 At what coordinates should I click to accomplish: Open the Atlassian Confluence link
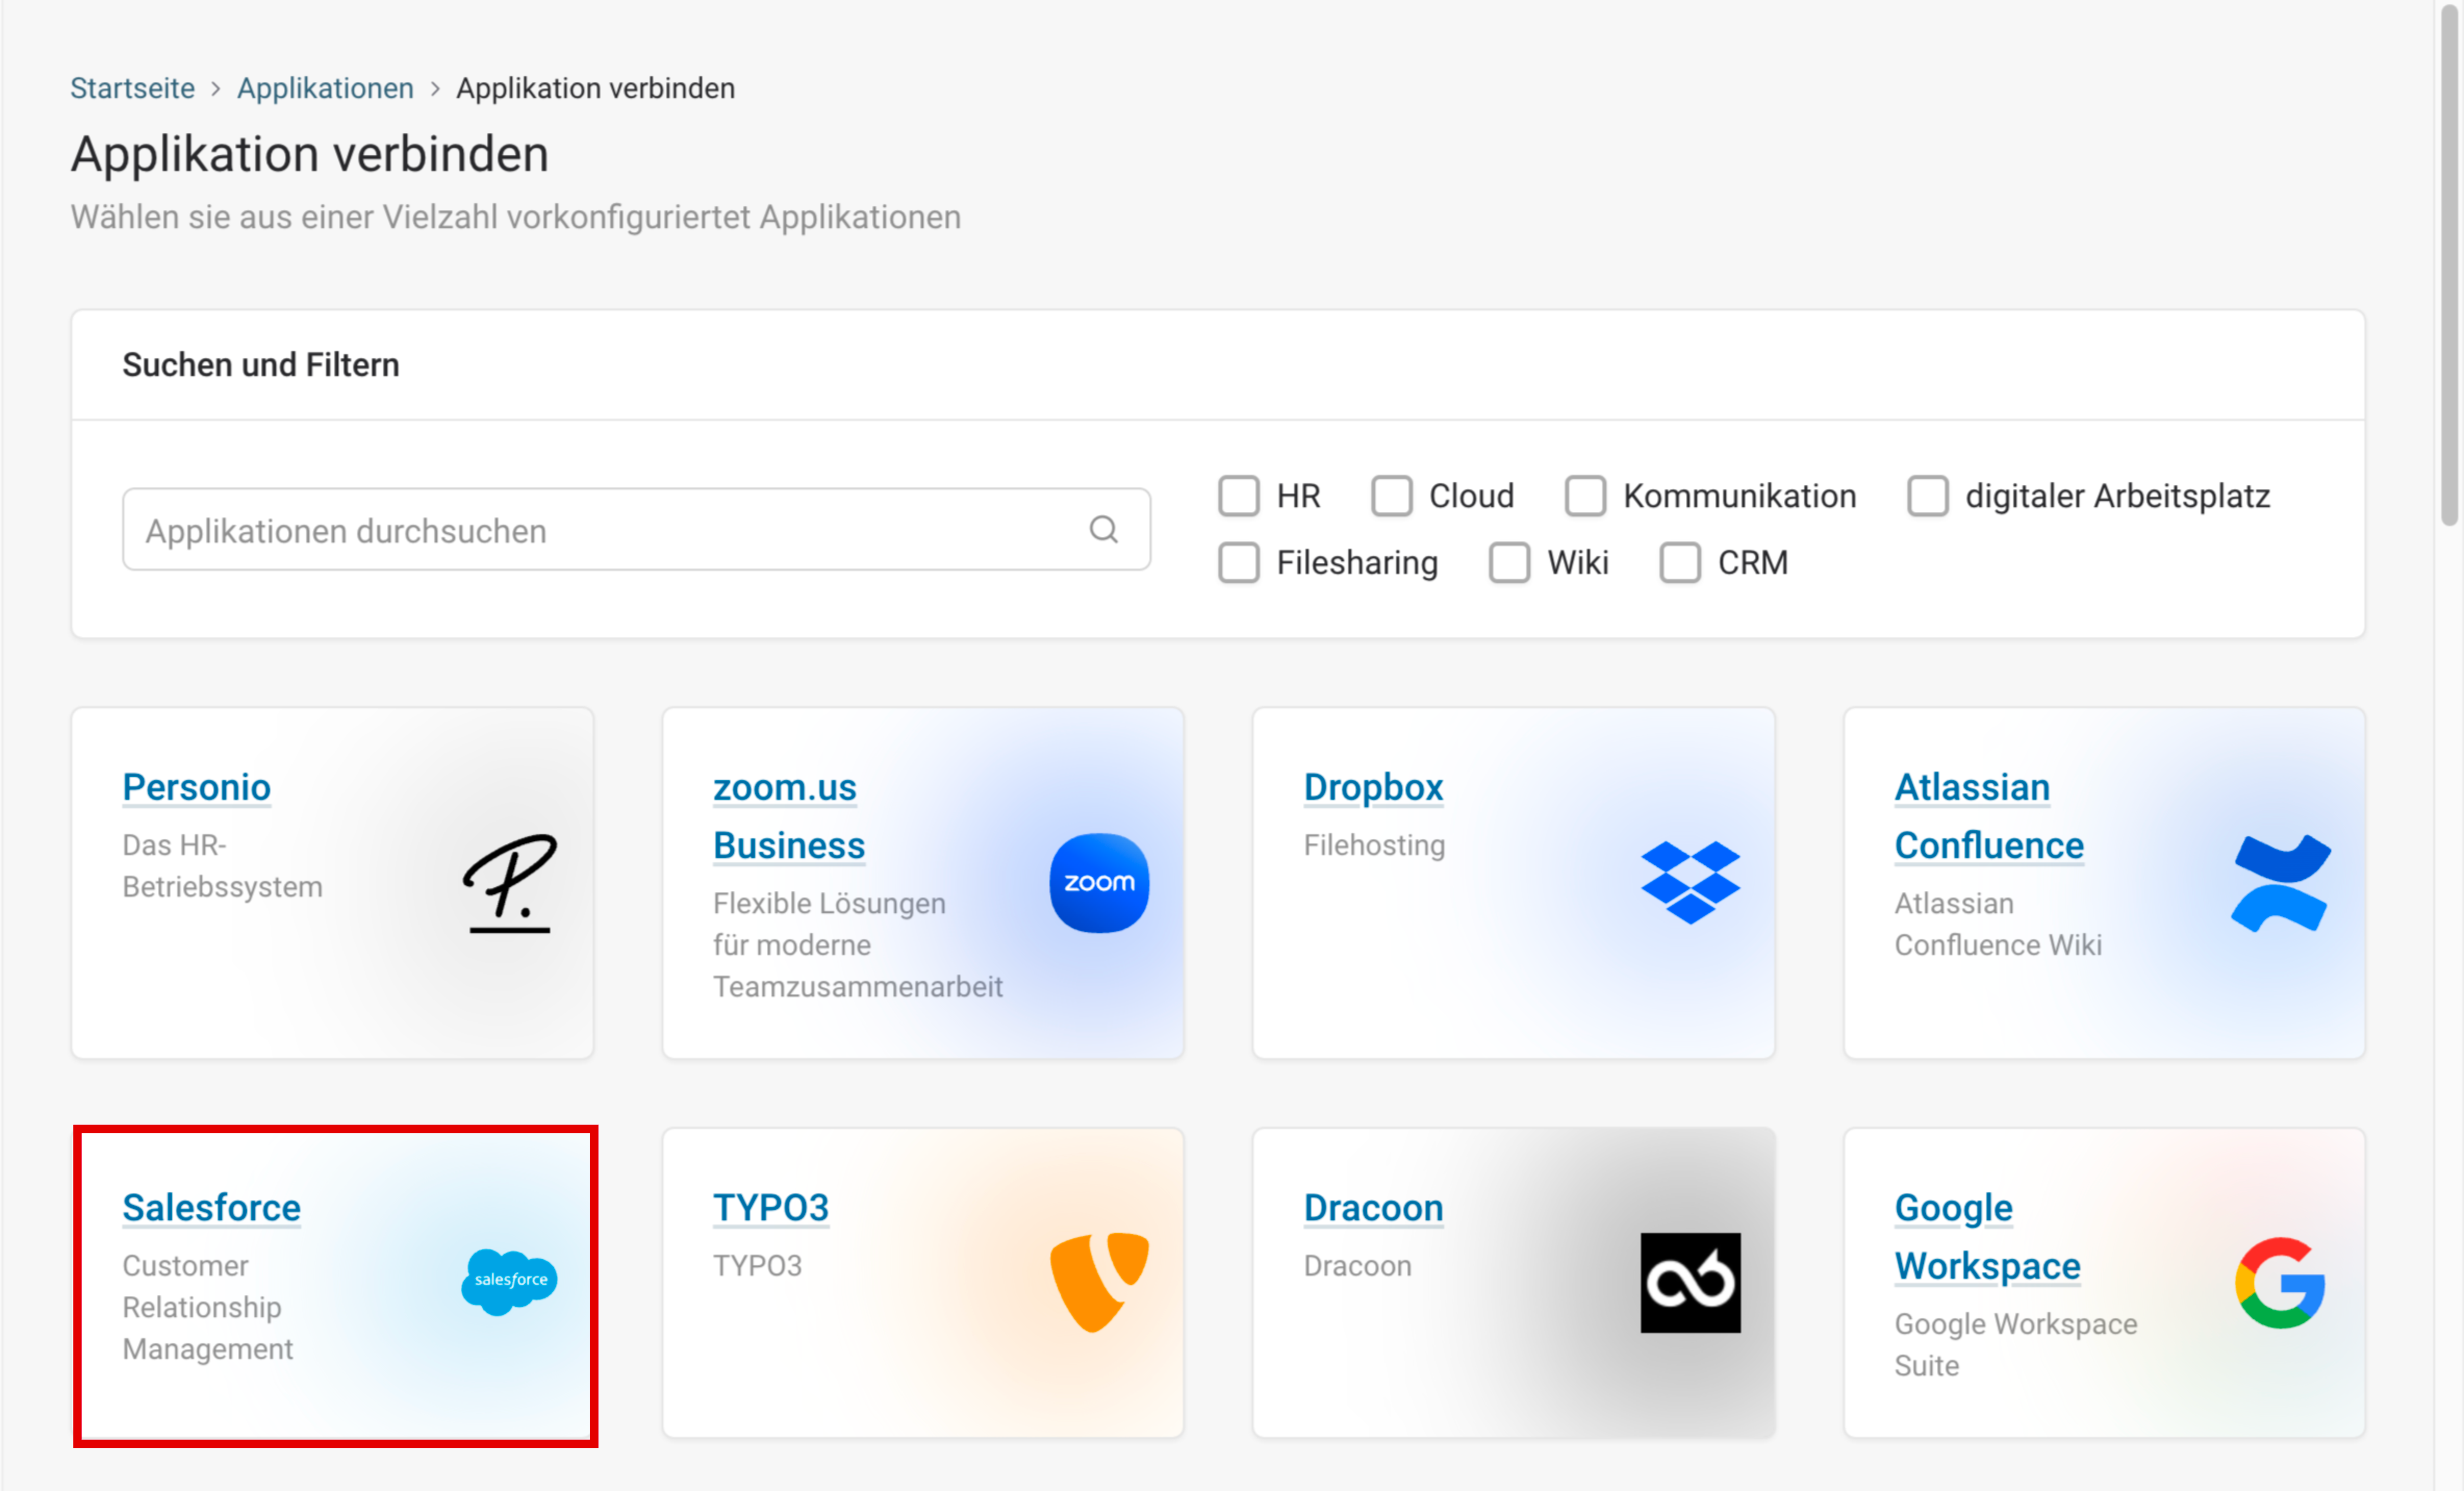pos(1988,816)
